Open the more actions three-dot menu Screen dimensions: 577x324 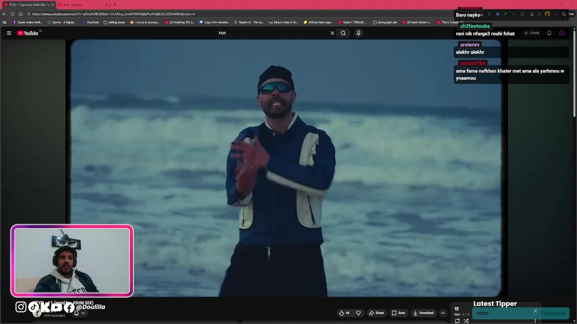(443, 313)
